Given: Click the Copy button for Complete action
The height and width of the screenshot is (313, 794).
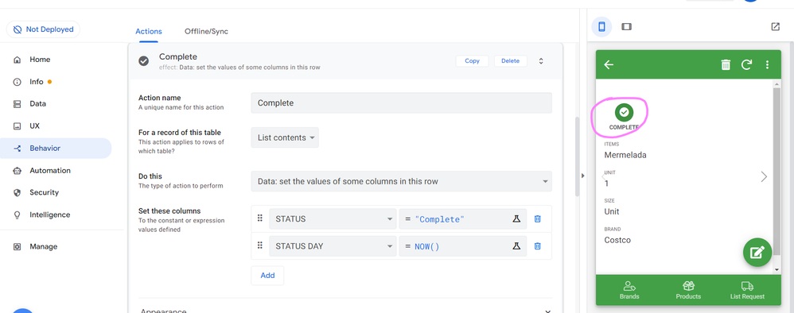Looking at the screenshot, I should point(472,60).
